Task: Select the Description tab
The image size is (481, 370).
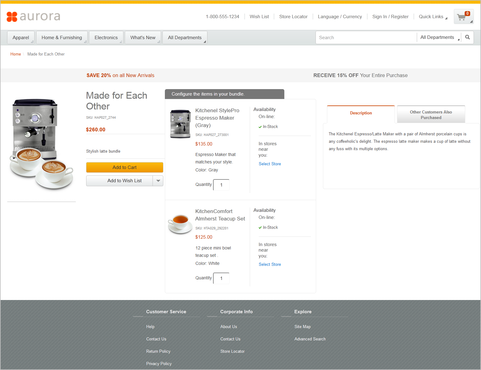Action: 361,113
